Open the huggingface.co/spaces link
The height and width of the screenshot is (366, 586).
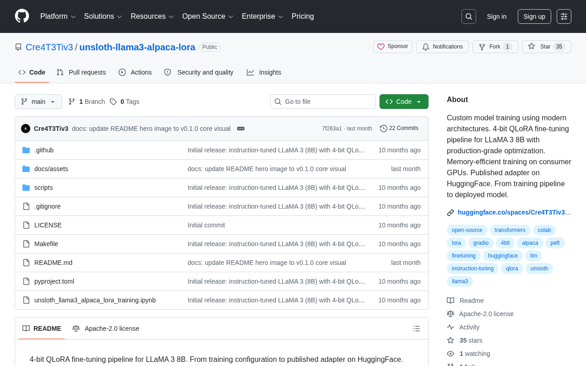pyautogui.click(x=515, y=212)
